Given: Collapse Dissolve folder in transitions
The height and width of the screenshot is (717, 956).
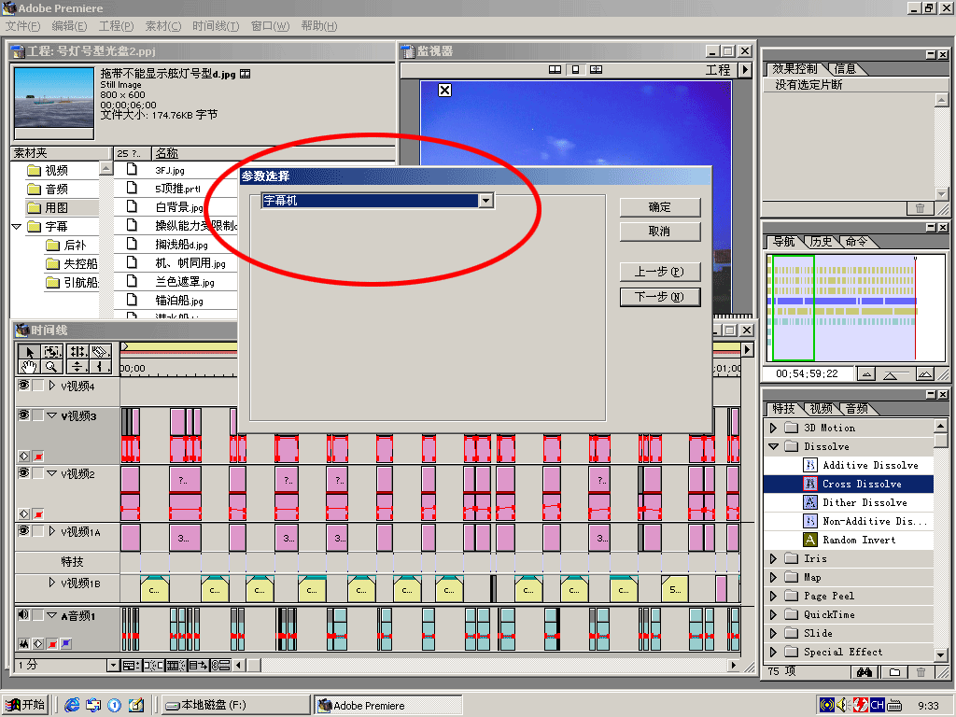Looking at the screenshot, I should point(773,447).
